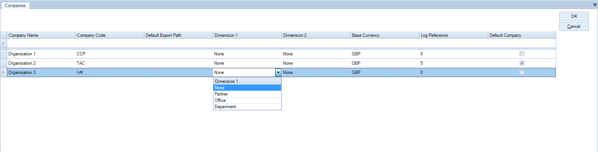Click the current row arrow for Organisation 3
598x152 pixels.
point(3,72)
